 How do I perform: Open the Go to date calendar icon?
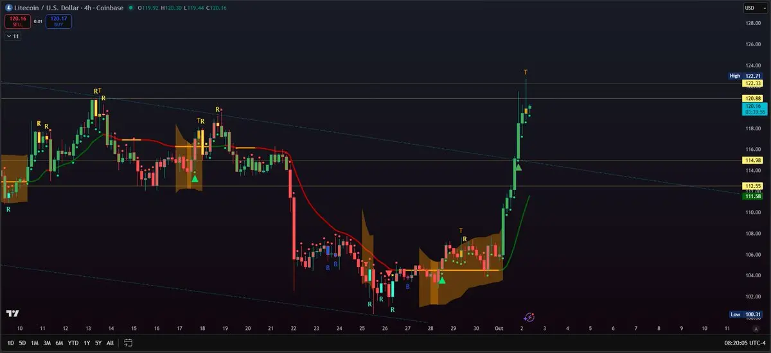click(x=128, y=342)
